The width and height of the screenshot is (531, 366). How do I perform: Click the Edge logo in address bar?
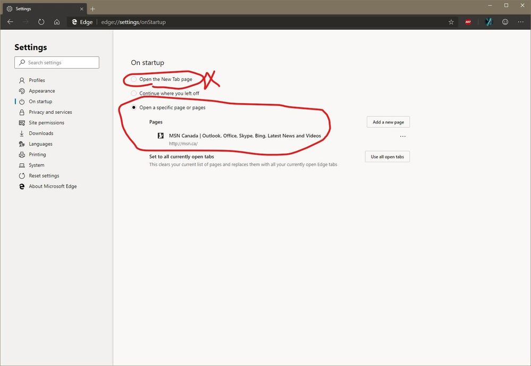tap(74, 22)
